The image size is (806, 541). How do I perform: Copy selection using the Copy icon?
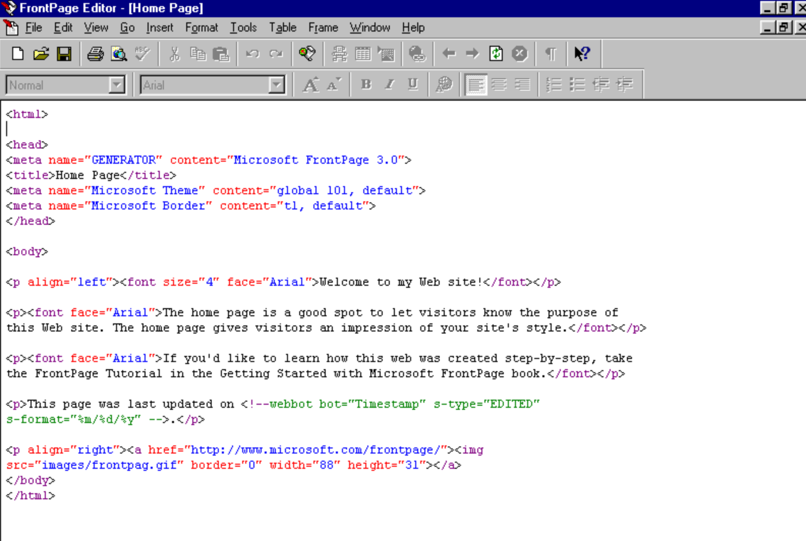[198, 53]
